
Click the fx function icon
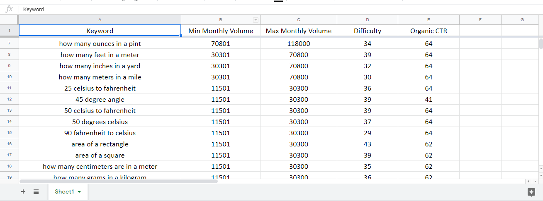9,9
